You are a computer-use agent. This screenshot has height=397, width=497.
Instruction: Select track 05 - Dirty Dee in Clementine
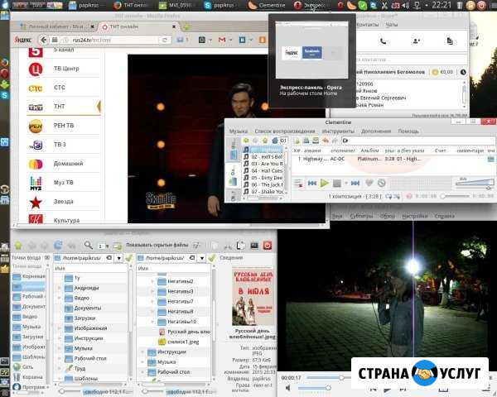[263, 178]
